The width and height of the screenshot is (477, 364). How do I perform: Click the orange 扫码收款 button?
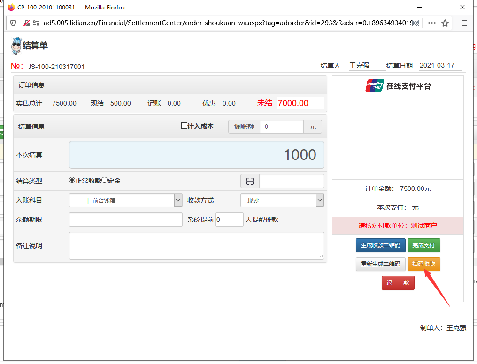[x=424, y=264]
